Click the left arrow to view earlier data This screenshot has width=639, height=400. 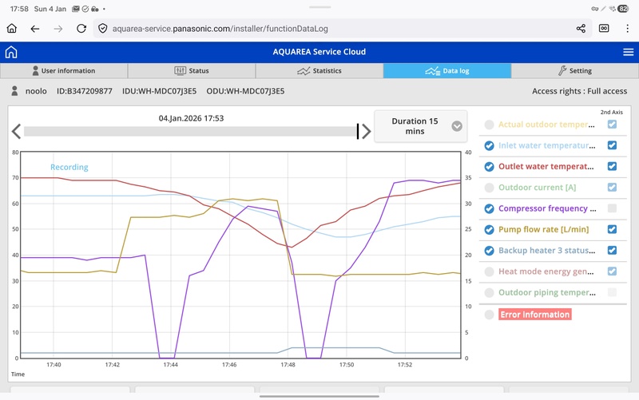[x=16, y=132]
